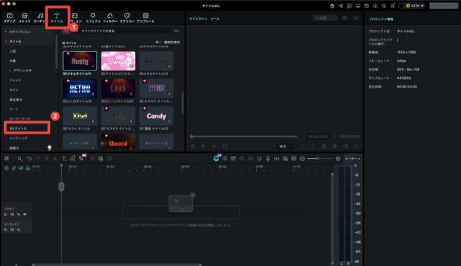The height and width of the screenshot is (266, 461).
Task: Select the pink Sweet title thumbnail
Action: pos(118,61)
